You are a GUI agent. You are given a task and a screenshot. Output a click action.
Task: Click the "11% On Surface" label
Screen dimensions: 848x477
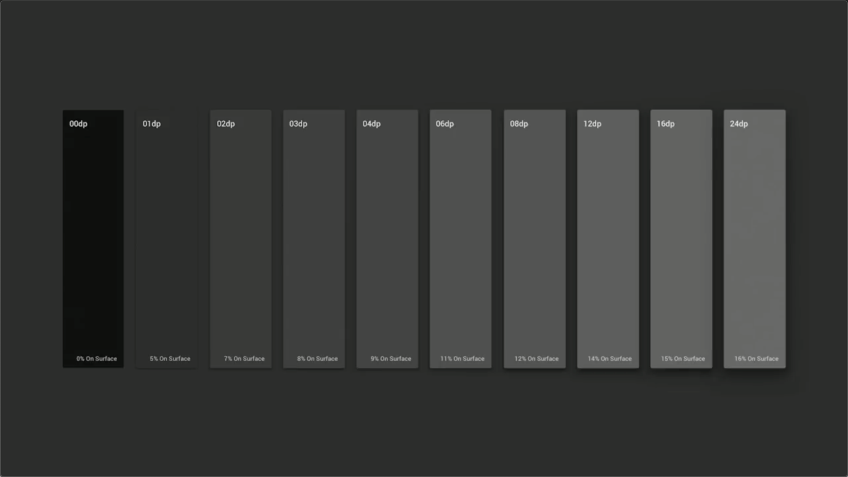pos(463,359)
